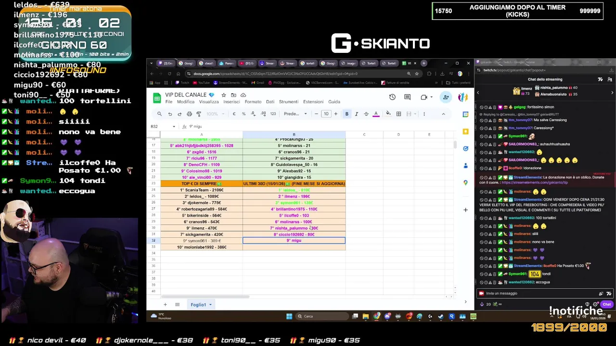Open the Guida menu

click(334, 102)
